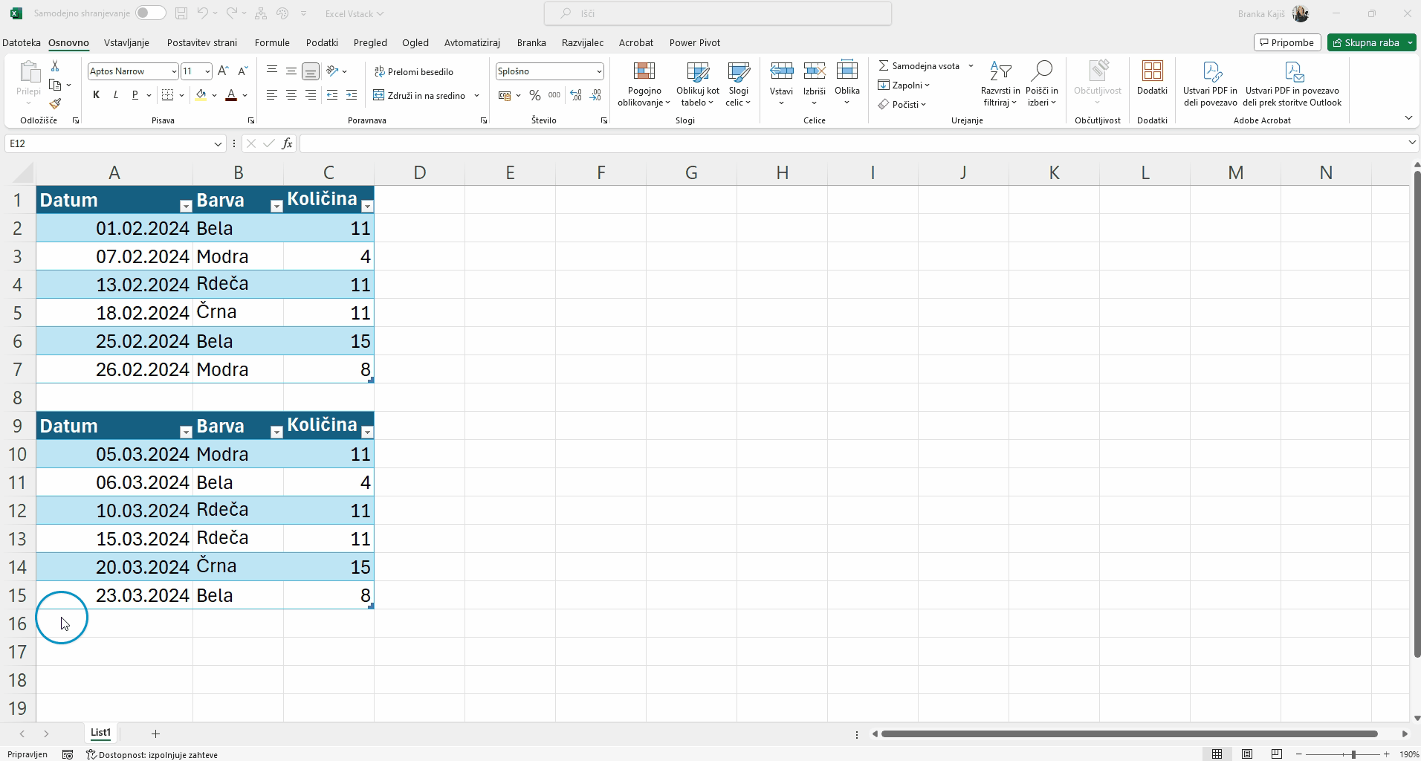Image resolution: width=1421 pixels, height=761 pixels.
Task: Click the Pripombe comments button
Action: coord(1286,42)
